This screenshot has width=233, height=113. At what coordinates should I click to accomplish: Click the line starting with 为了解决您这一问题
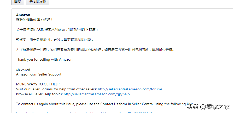click(95, 50)
